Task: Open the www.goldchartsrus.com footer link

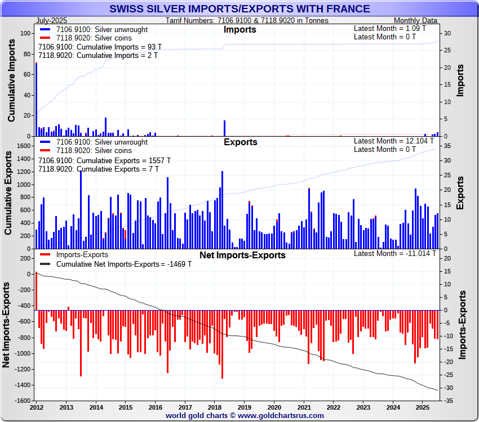Action: [281, 416]
